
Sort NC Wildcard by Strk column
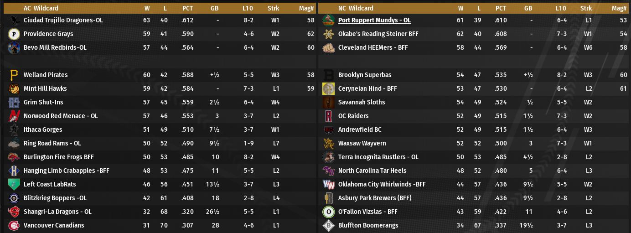(x=586, y=8)
